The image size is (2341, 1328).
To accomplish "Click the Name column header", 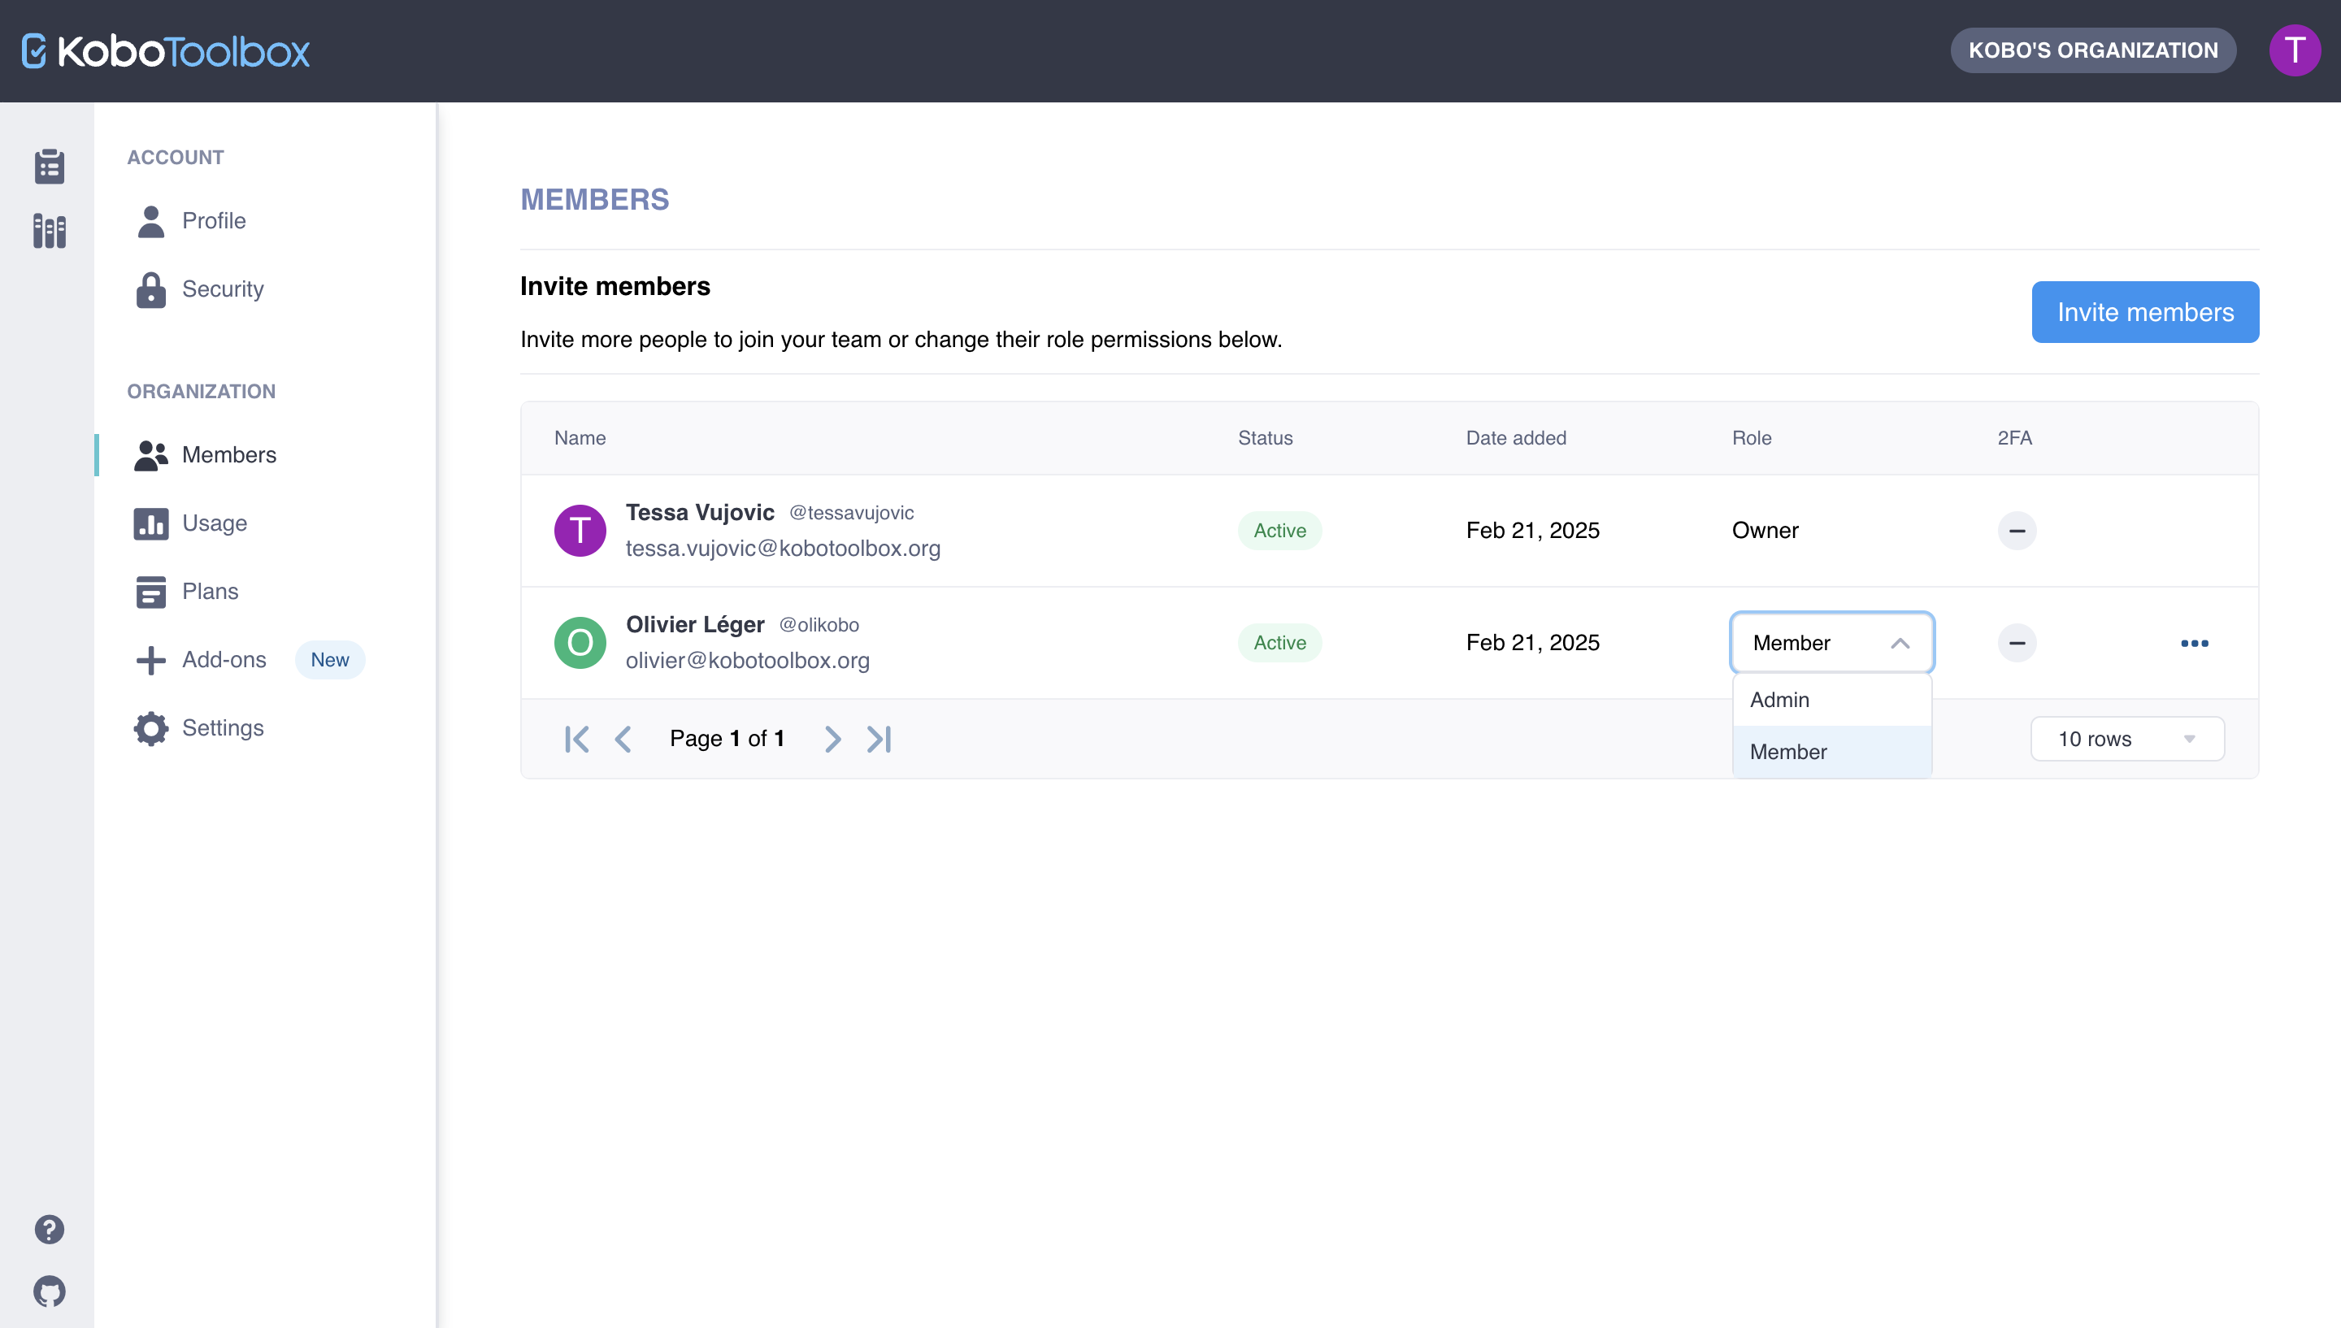I will pos(580,438).
